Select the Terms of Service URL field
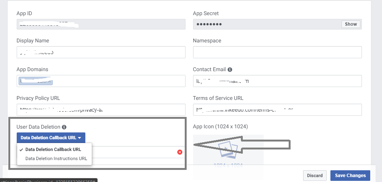This screenshot has width=382, height=182. pyautogui.click(x=277, y=110)
